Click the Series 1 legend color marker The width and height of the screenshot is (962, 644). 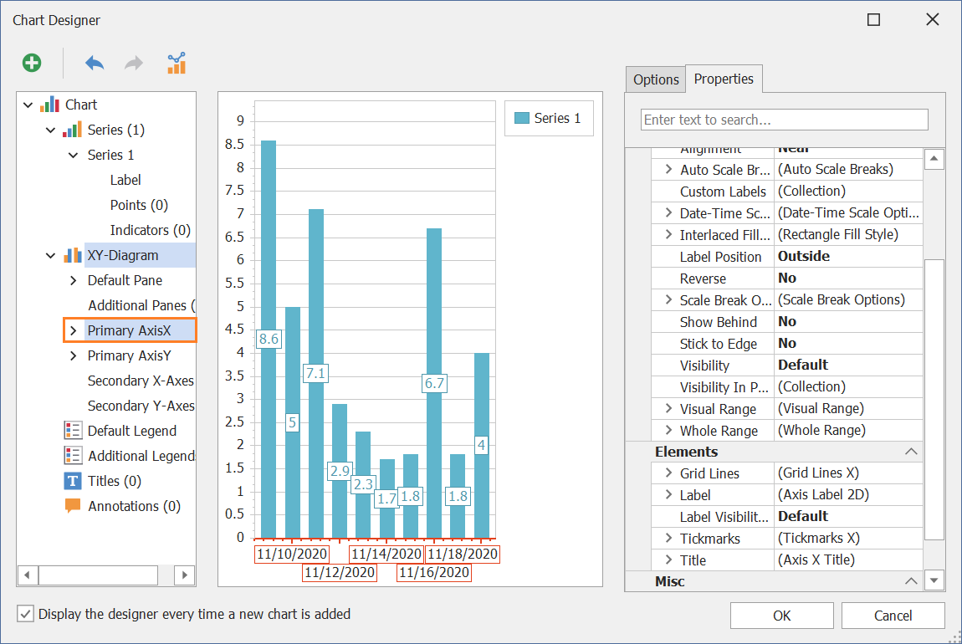click(x=521, y=118)
